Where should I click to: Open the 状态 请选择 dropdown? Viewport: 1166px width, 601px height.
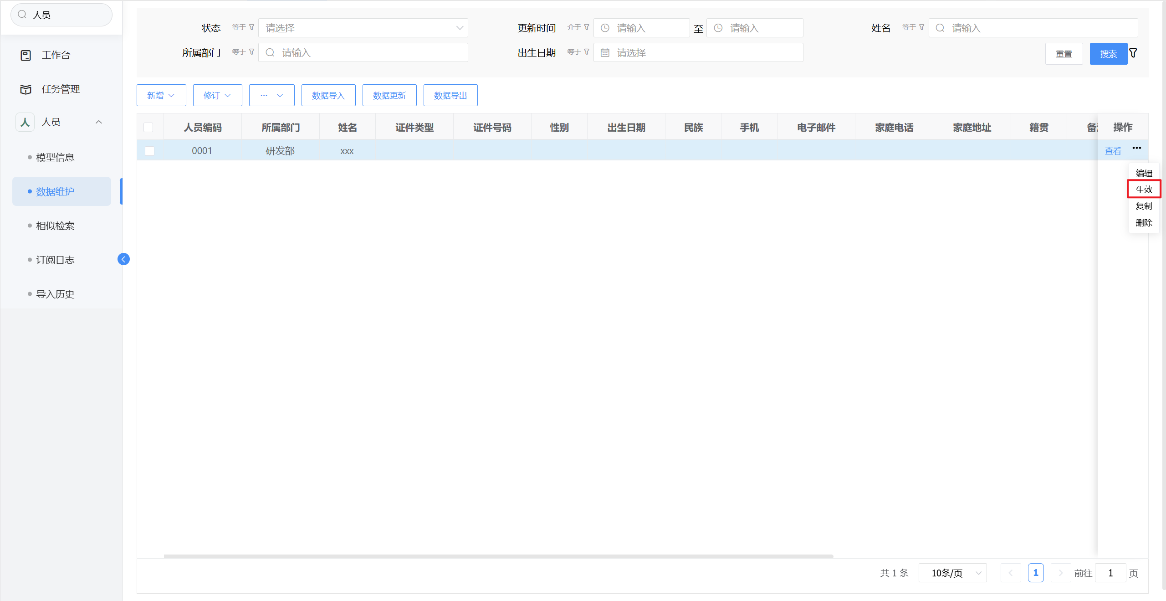363,28
